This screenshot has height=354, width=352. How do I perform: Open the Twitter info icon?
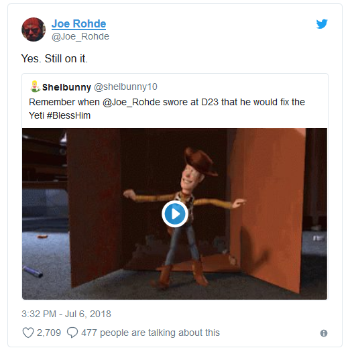324,333
